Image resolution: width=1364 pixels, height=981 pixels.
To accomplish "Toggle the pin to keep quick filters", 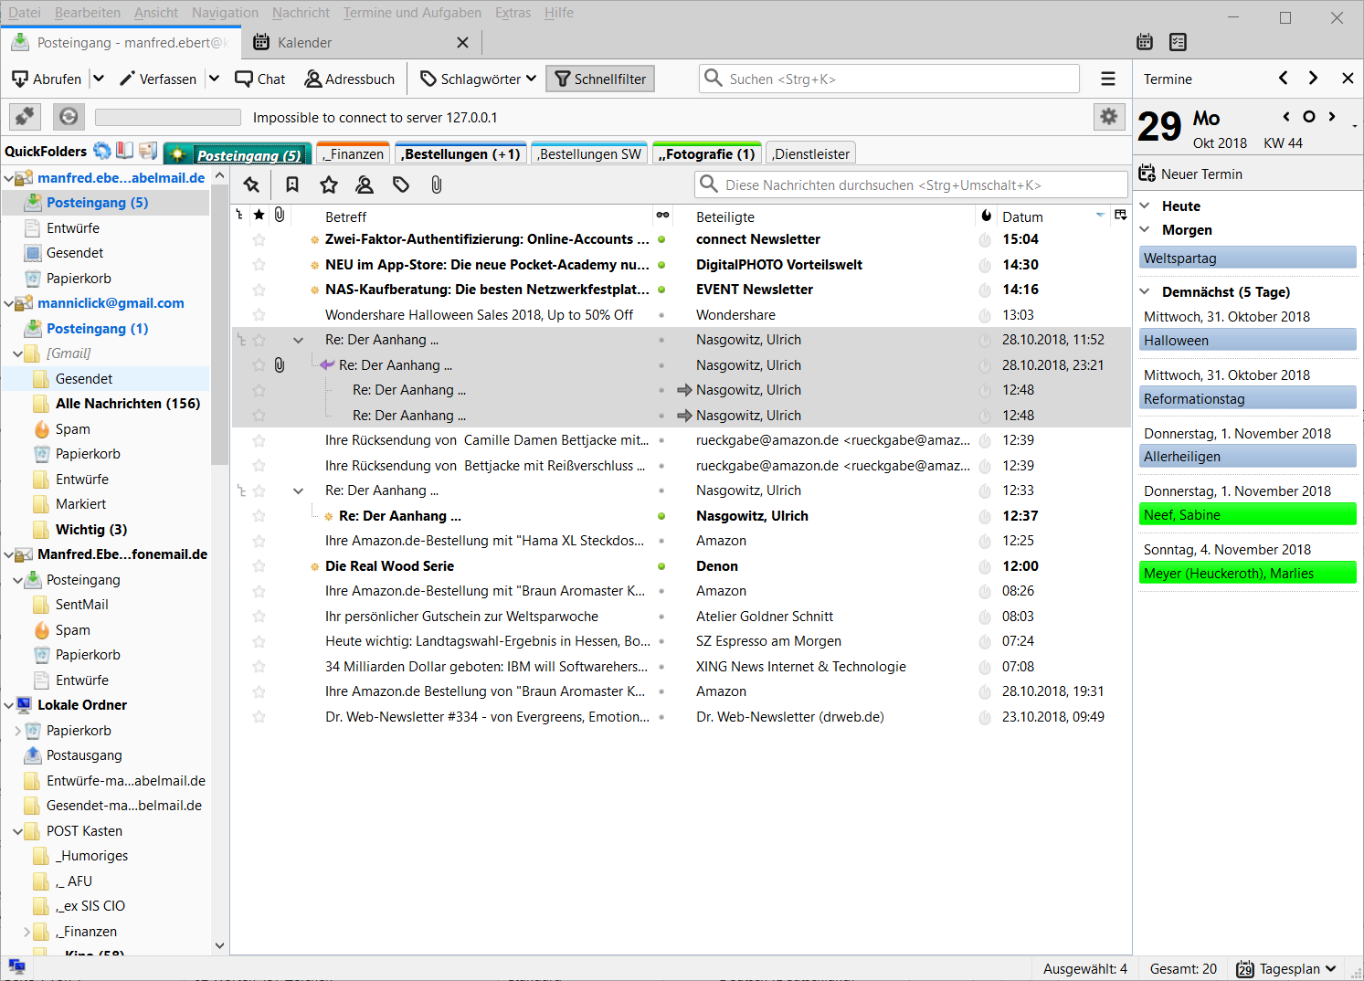I will click(x=251, y=185).
